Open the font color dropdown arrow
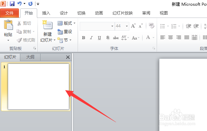 pyautogui.click(x=153, y=38)
